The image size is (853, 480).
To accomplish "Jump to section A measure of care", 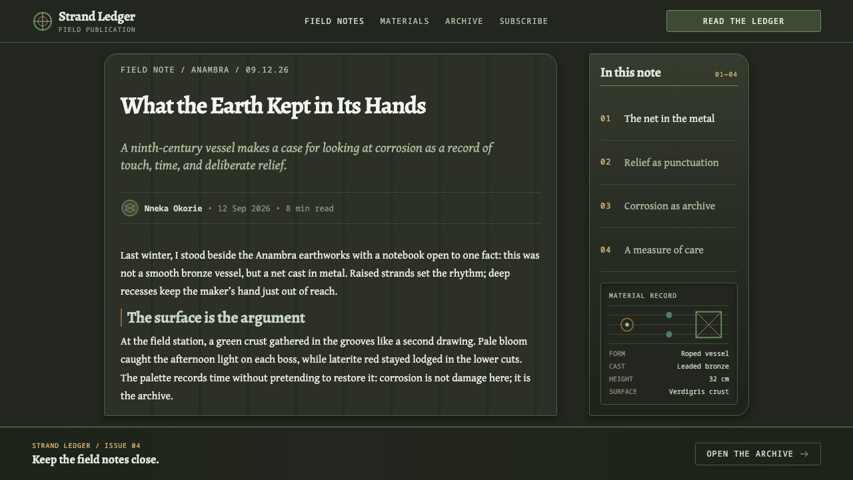I will click(669, 250).
